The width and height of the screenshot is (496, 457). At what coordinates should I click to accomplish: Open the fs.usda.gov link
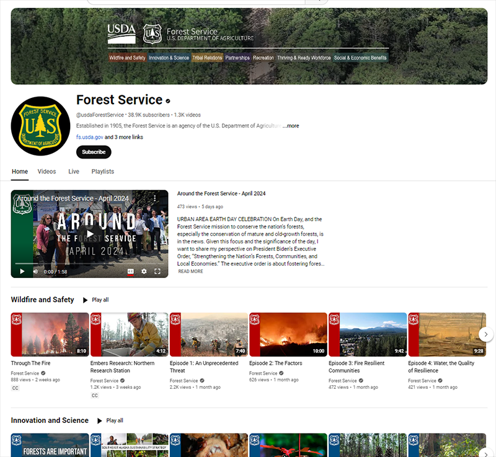(89, 137)
